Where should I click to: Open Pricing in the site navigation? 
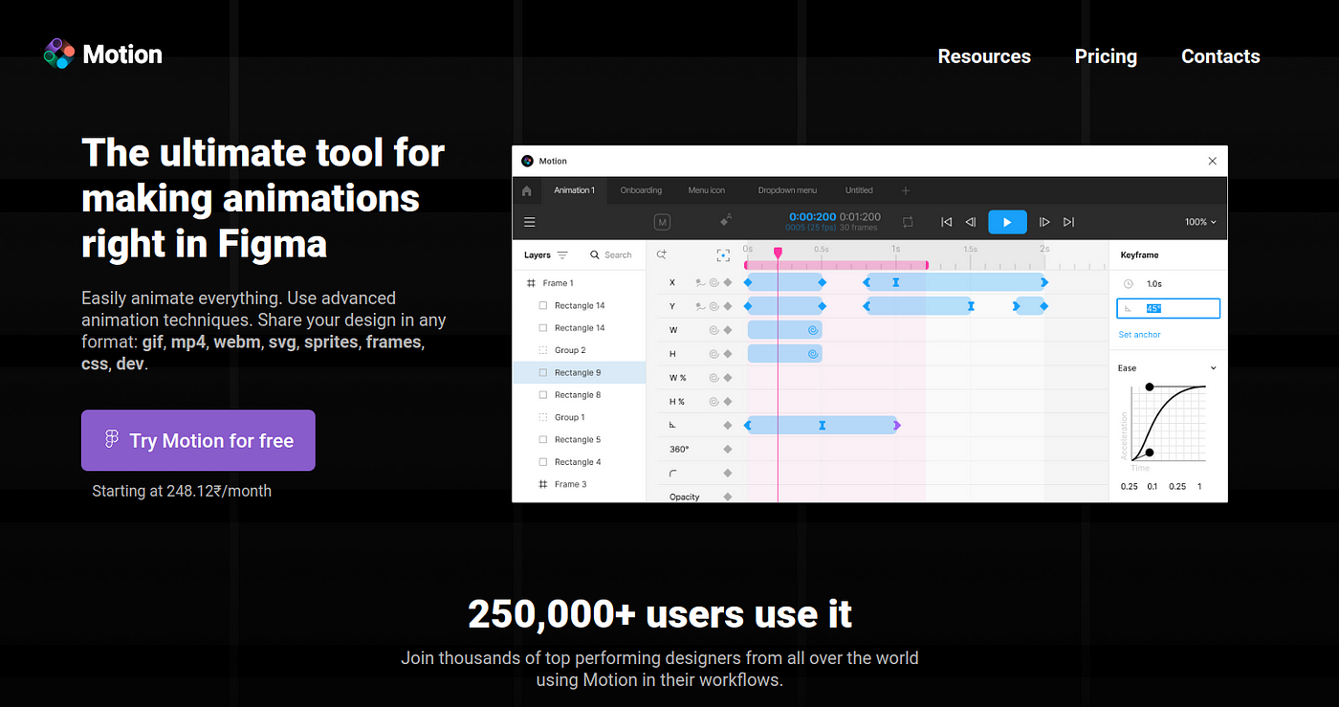click(1106, 56)
